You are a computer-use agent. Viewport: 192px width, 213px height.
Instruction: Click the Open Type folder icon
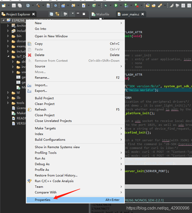tap(148, 6)
